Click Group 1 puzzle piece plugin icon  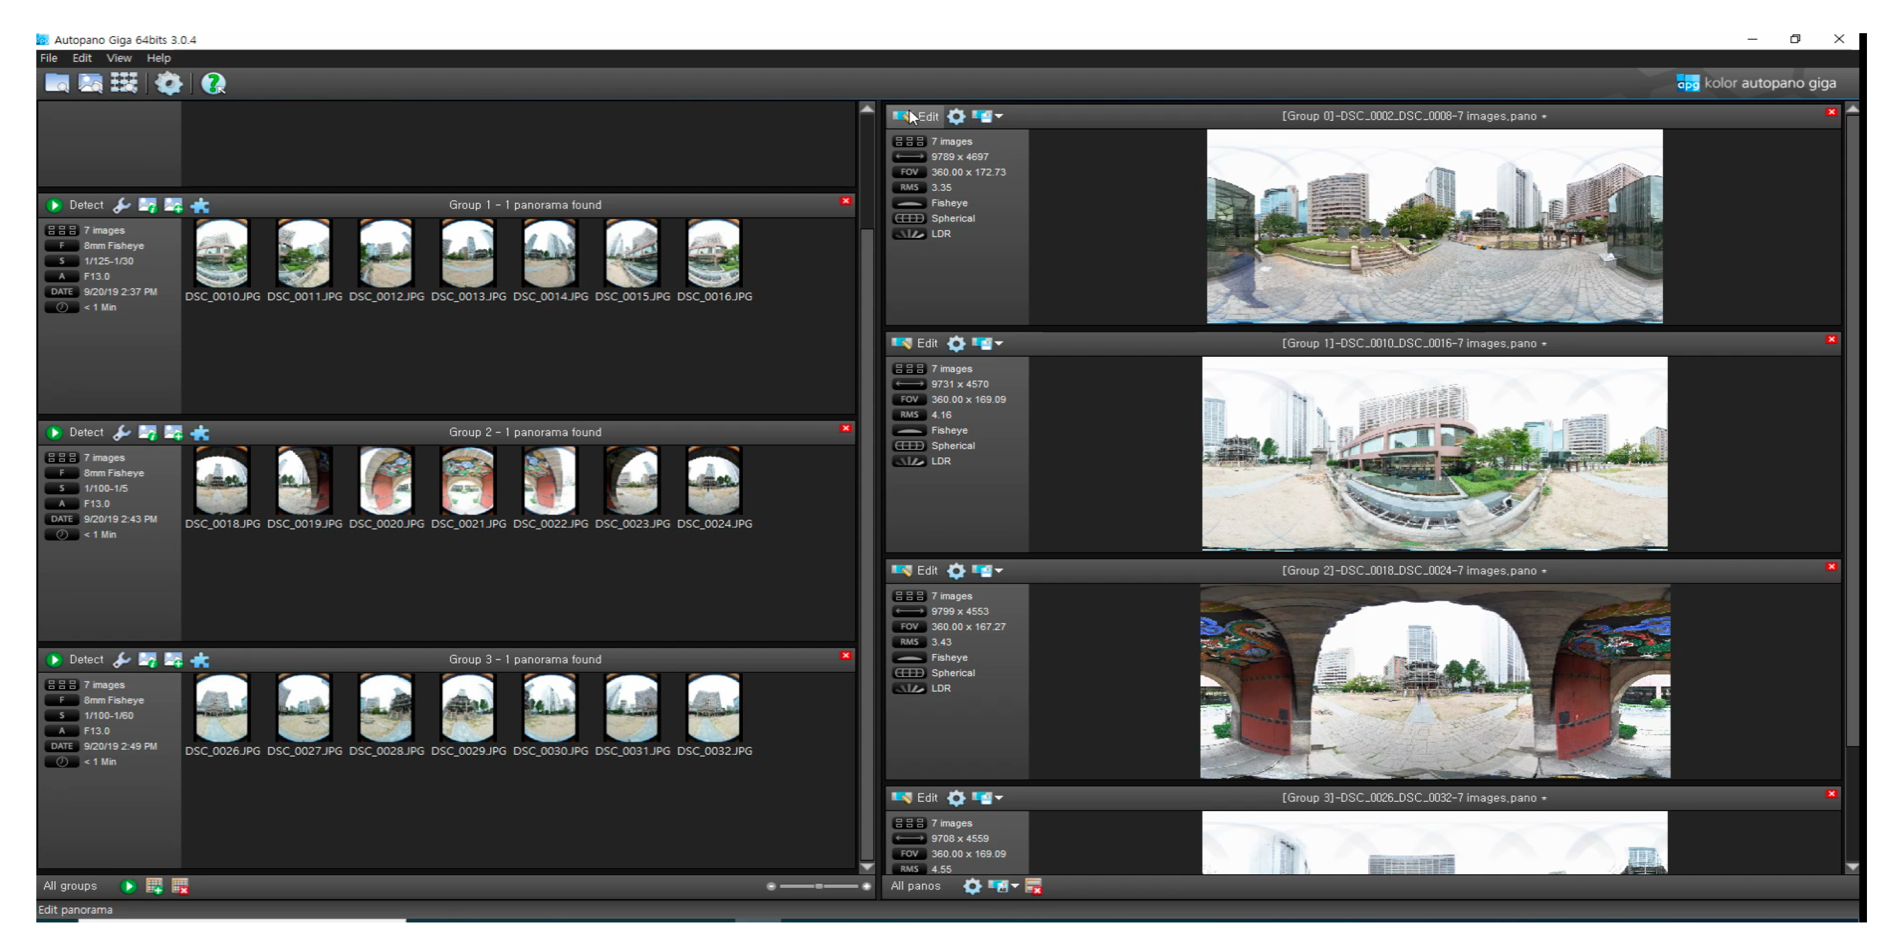pyautogui.click(x=200, y=205)
